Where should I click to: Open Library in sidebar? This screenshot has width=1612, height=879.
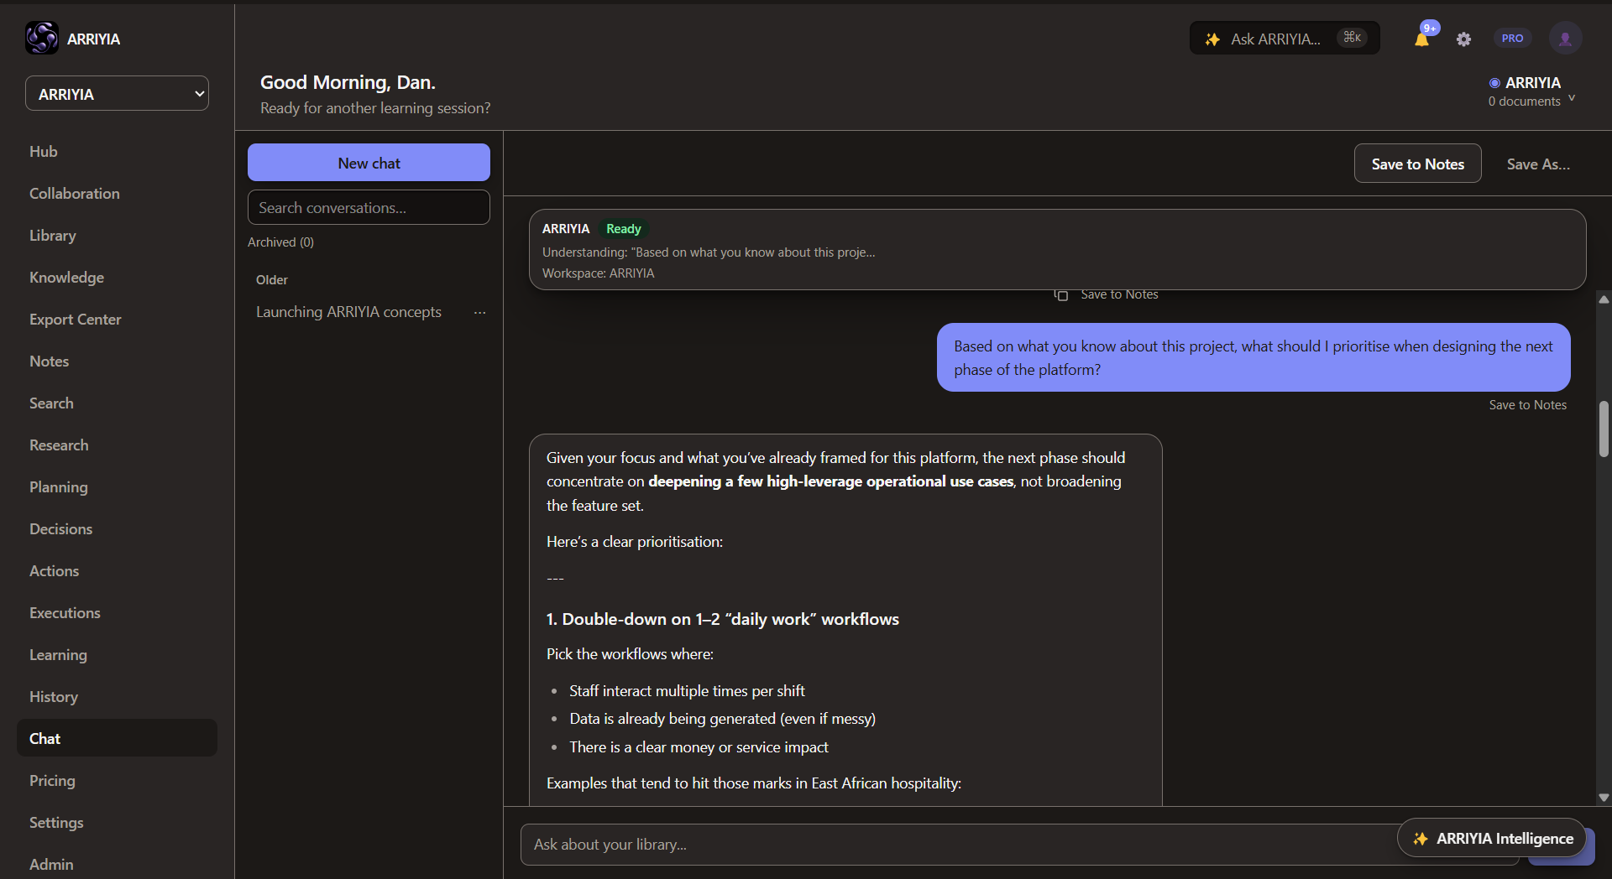tap(53, 236)
